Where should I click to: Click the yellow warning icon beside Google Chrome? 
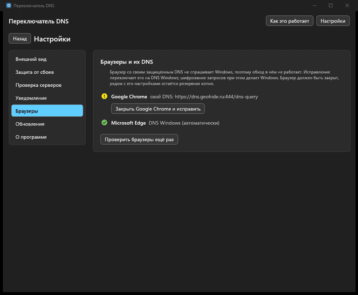click(x=104, y=96)
